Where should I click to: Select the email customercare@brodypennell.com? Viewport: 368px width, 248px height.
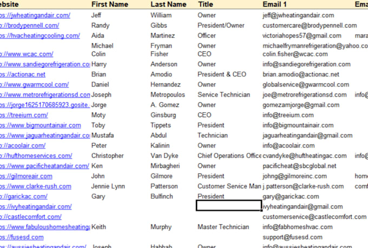tap(310, 25)
